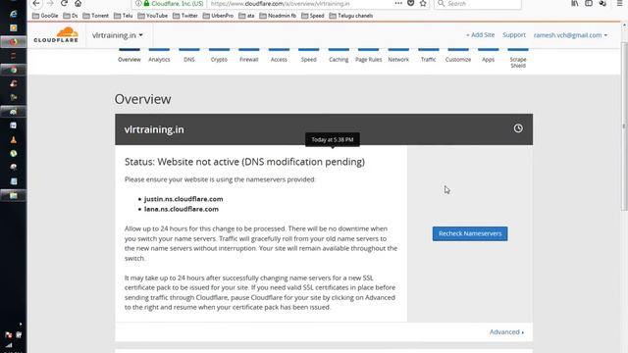Open the Noadmin fb bookmarks folder

tap(278, 16)
